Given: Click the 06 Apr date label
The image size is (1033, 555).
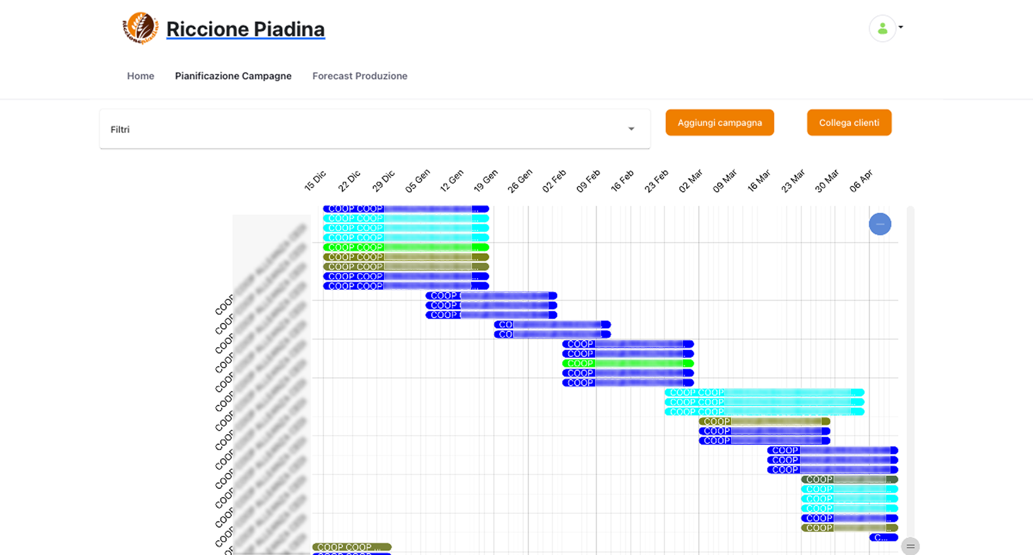Looking at the screenshot, I should coord(861,181).
